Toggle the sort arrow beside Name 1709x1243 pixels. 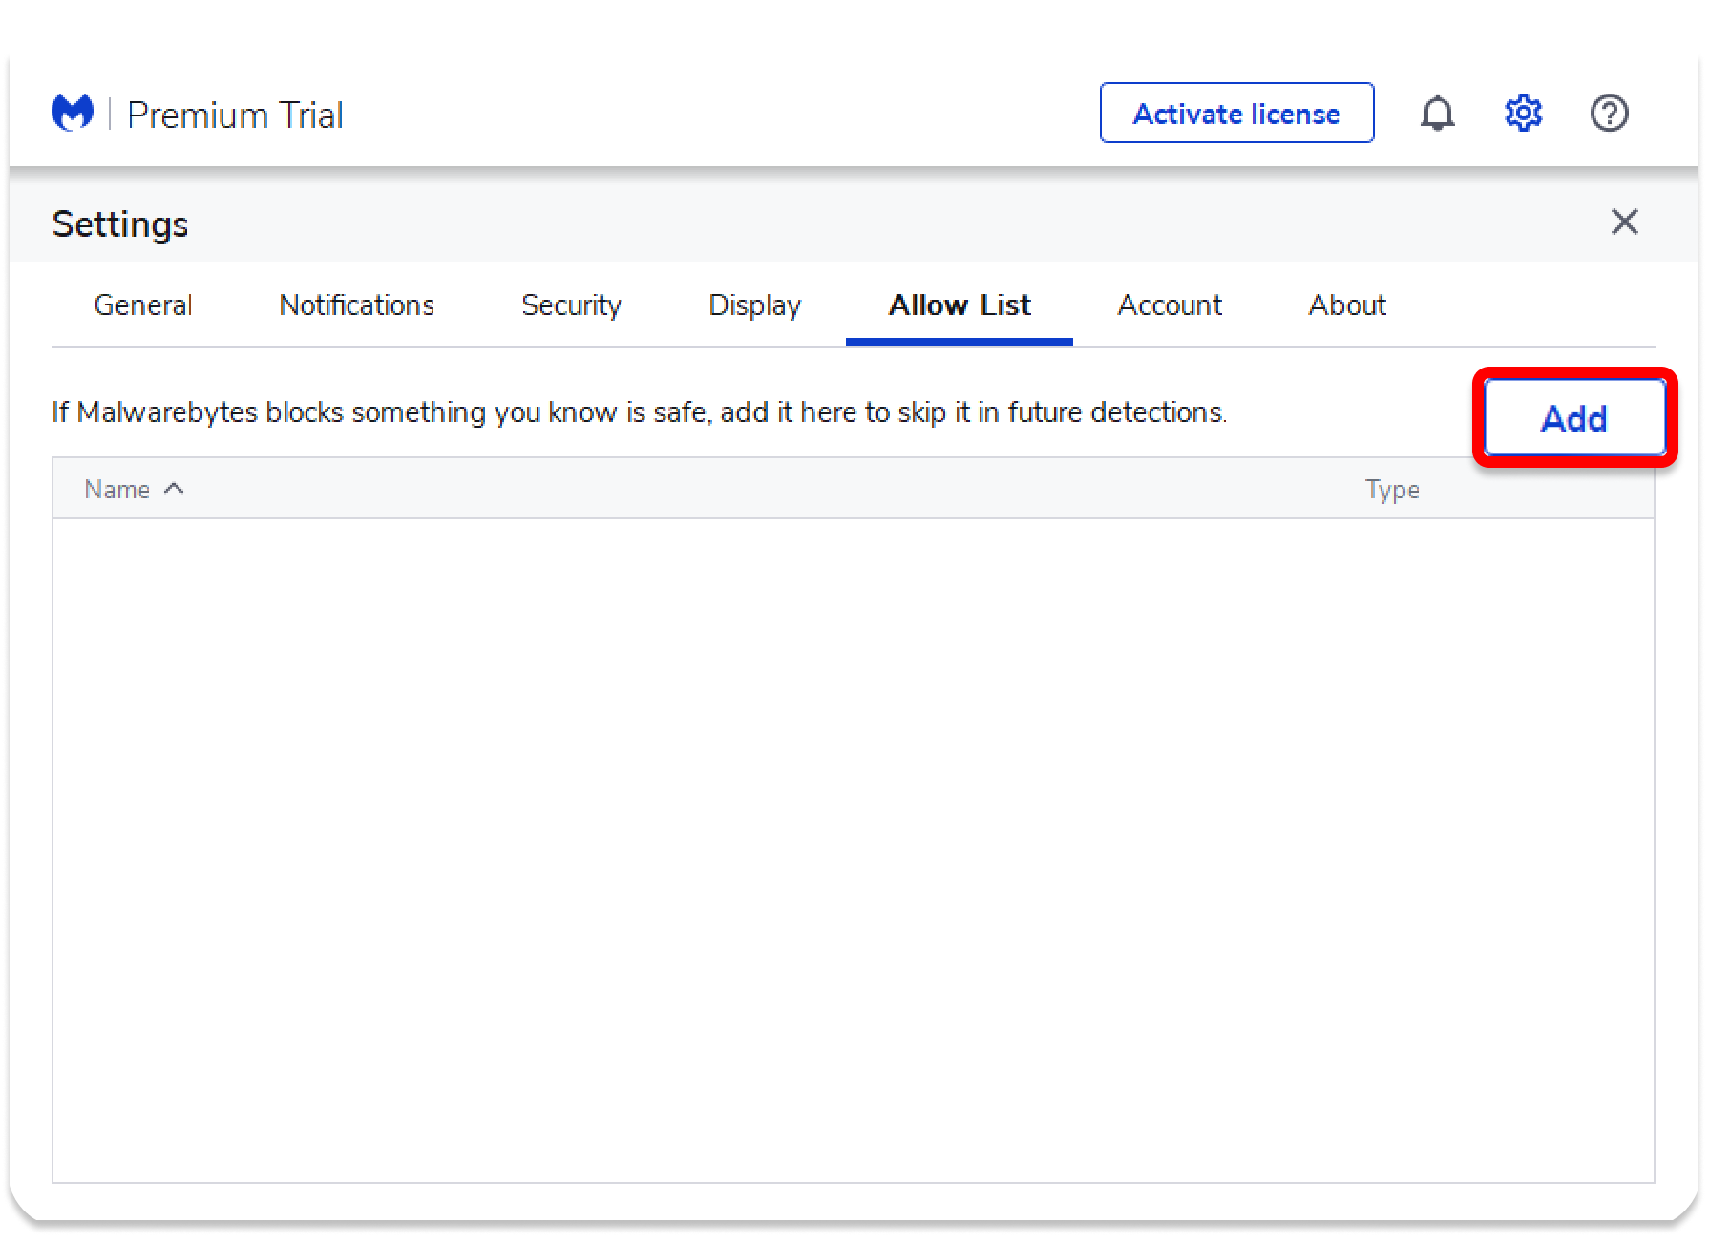174,489
